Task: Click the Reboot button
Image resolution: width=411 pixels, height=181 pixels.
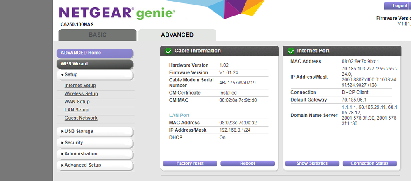Action: (248, 163)
